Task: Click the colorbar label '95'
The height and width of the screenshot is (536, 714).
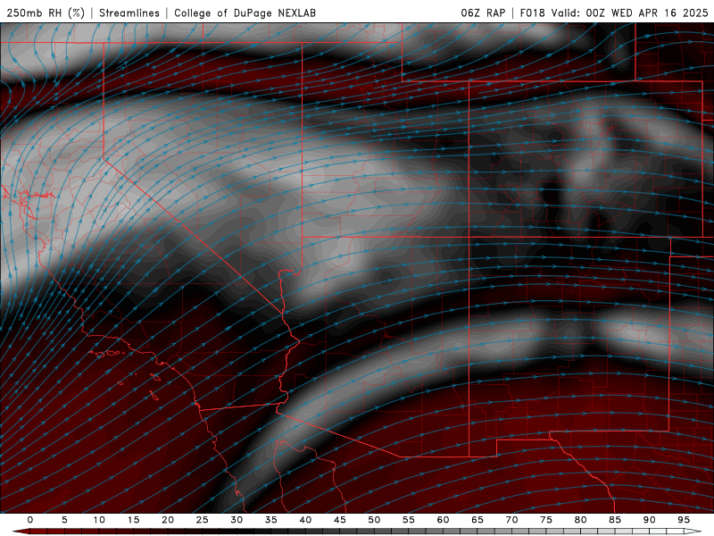Action: (x=684, y=520)
